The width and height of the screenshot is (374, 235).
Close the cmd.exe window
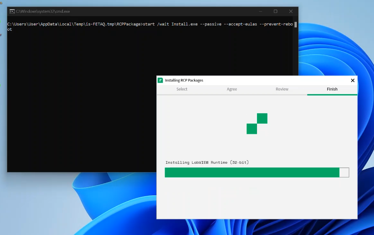(291, 11)
